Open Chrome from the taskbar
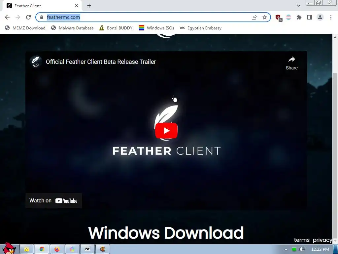The width and height of the screenshot is (338, 254). pyautogui.click(x=42, y=249)
